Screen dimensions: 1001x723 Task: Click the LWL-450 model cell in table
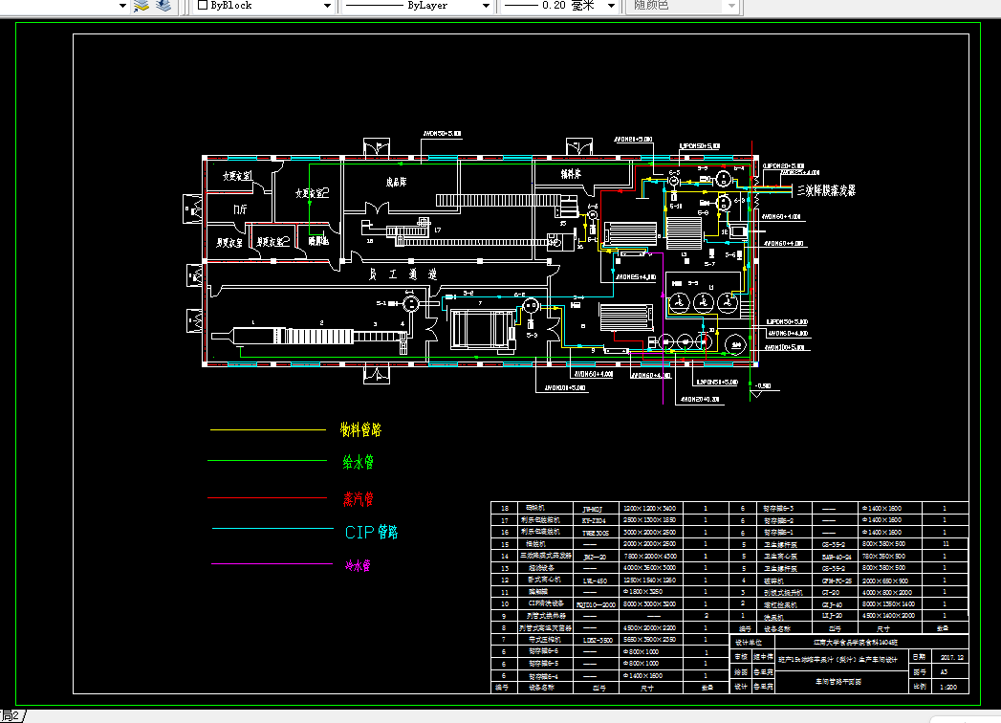596,581
